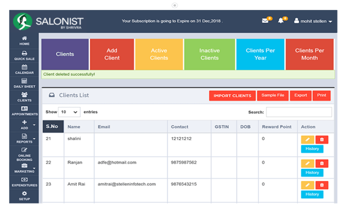Click contact number 9875987562
The height and width of the screenshot is (212, 348).
click(x=184, y=162)
